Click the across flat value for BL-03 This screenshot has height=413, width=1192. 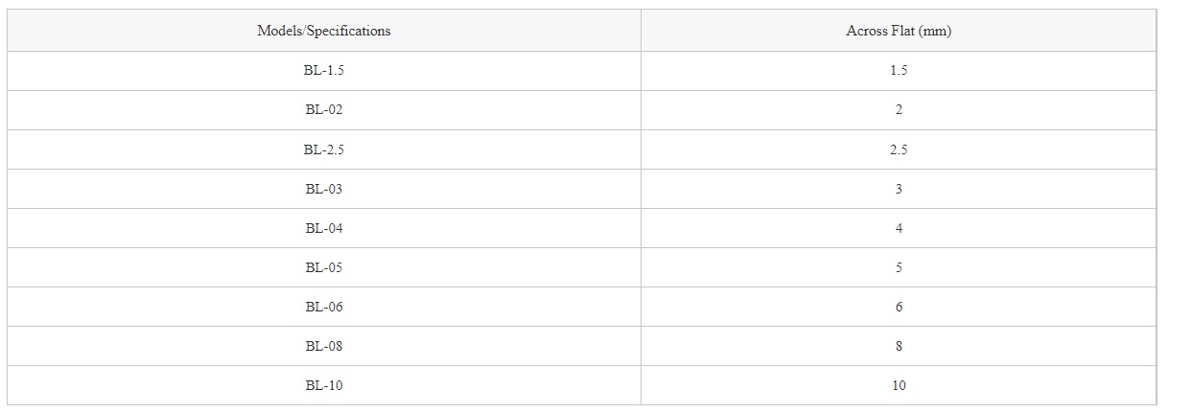pos(899,189)
